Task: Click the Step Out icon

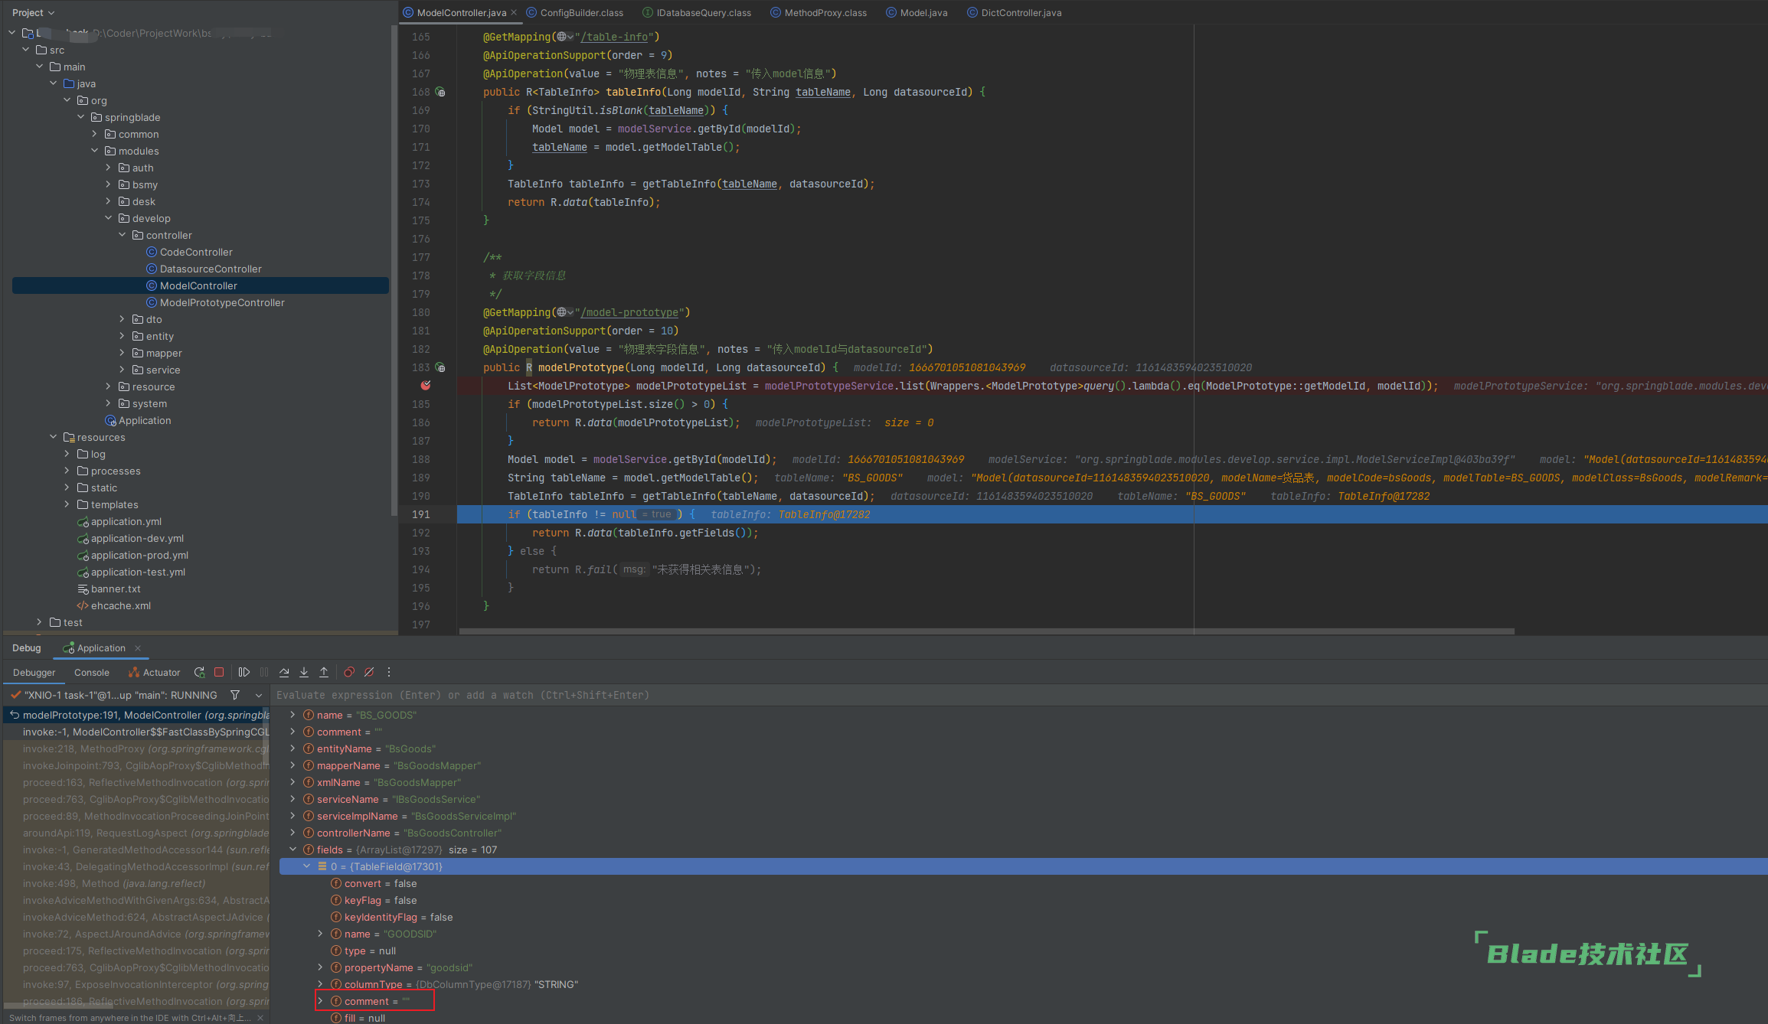Action: [x=324, y=672]
